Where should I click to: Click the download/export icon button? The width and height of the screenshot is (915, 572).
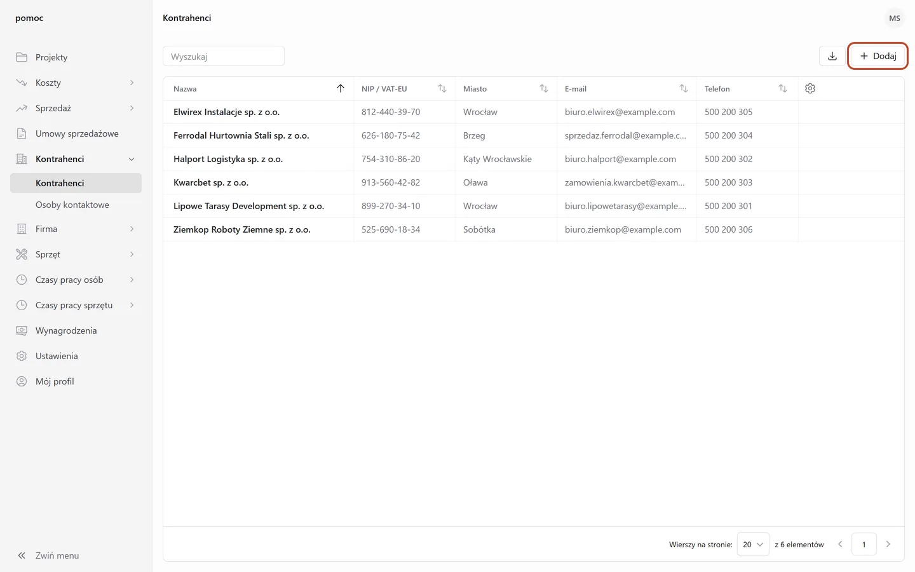coord(832,56)
